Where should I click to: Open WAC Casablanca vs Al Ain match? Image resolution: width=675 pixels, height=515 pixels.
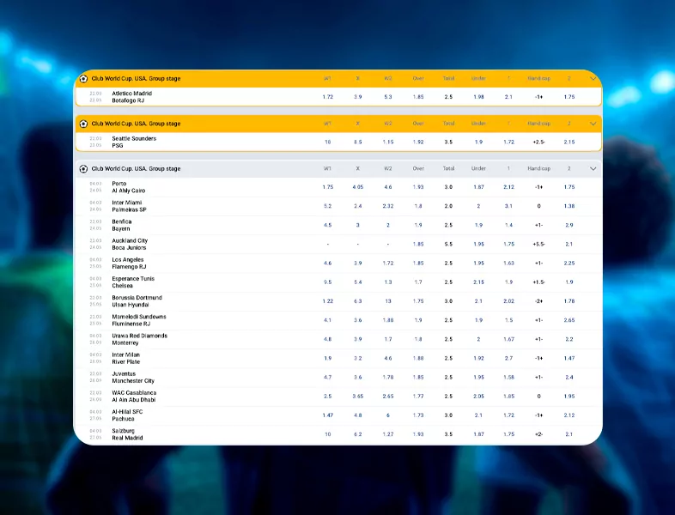tap(134, 397)
